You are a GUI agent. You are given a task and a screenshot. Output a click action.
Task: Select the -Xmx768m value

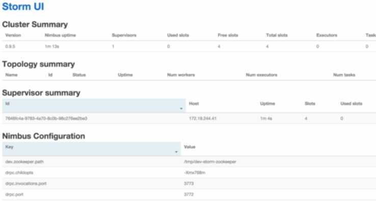pos(195,172)
